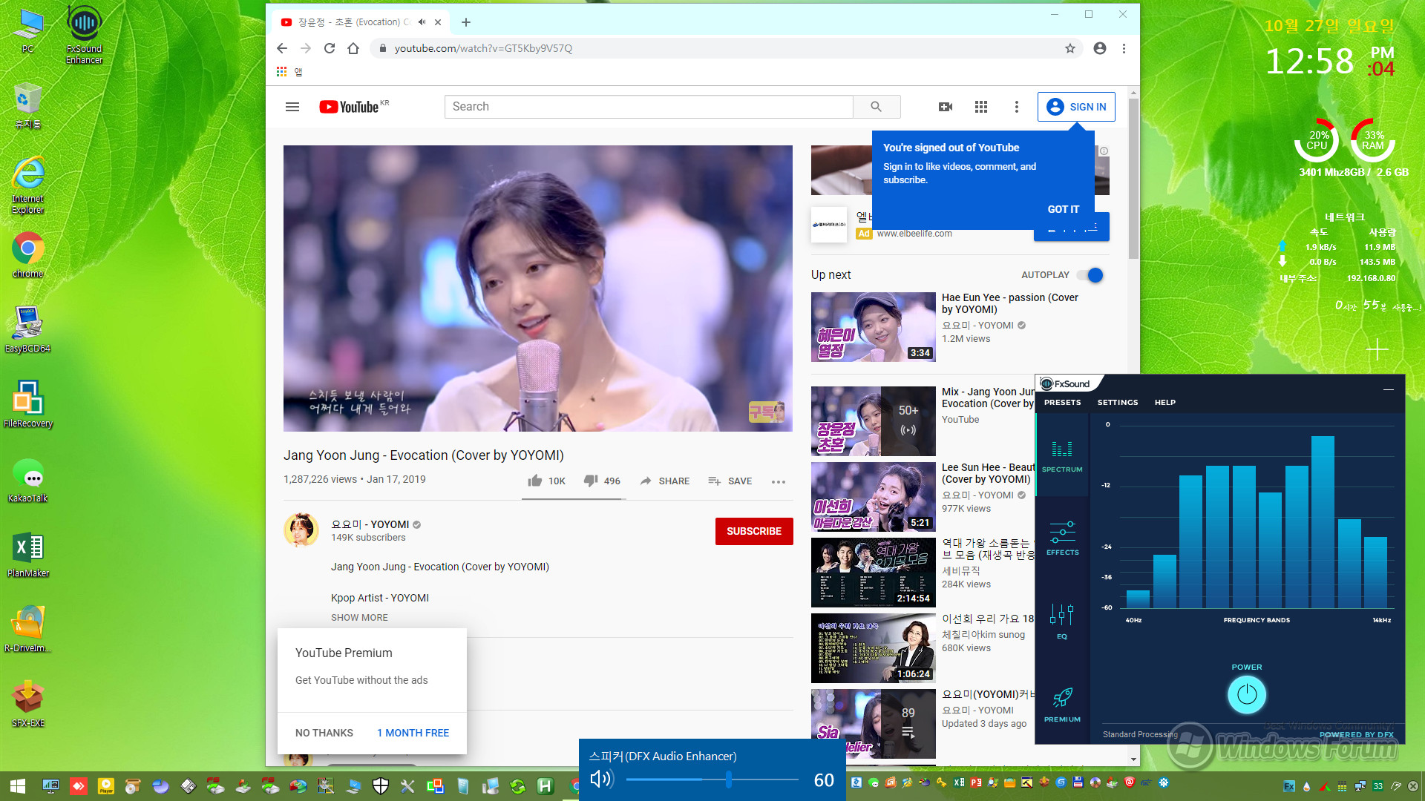Image resolution: width=1425 pixels, height=801 pixels.
Task: Open the FxSound Help menu
Action: [x=1164, y=402]
